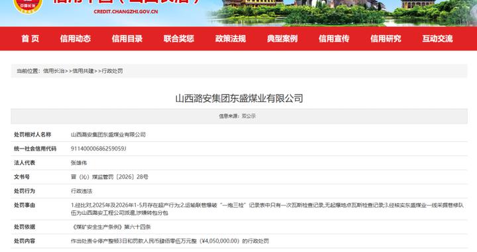The image size is (477, 252).
Task: Open the 首页 navigation item
Action: pyautogui.click(x=30, y=38)
